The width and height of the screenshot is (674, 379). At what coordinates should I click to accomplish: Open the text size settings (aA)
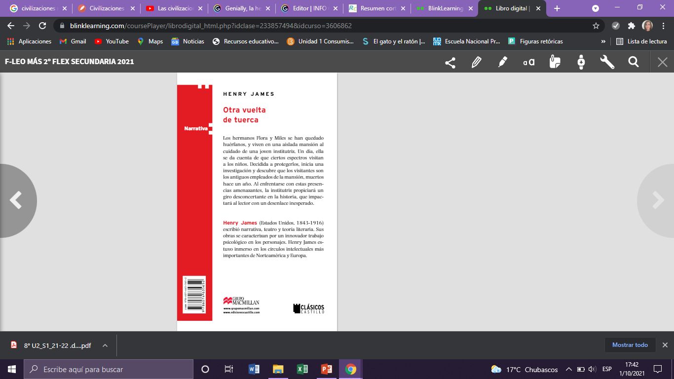(527, 62)
